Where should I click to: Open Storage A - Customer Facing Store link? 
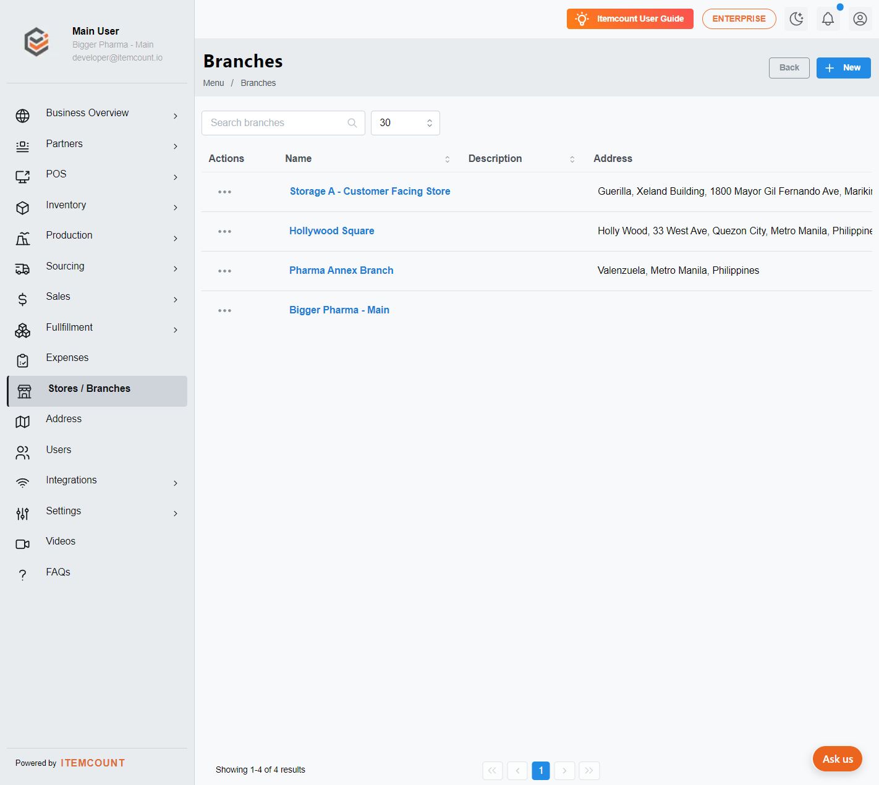point(370,192)
